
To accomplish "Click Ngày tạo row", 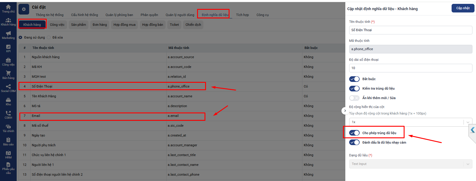I will pos(182,135).
